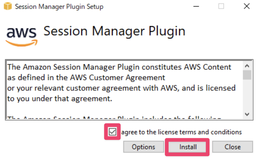Click the greyed-out maximize window button

pos(221,7)
